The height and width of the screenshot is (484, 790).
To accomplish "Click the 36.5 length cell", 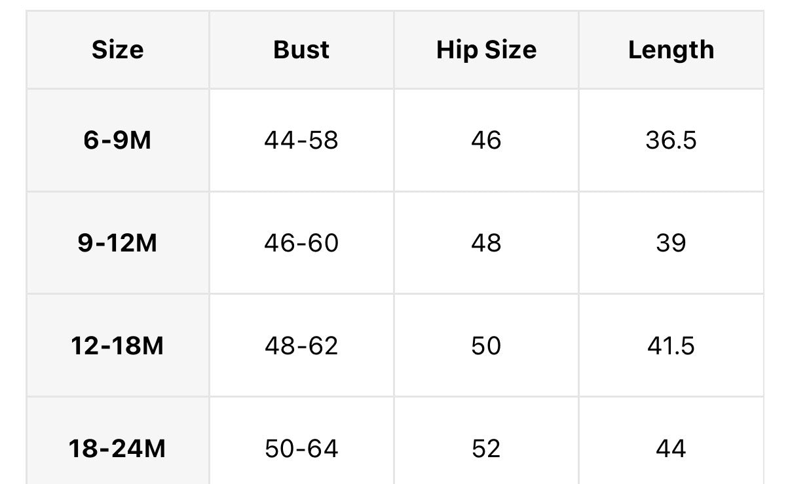I will [x=671, y=140].
